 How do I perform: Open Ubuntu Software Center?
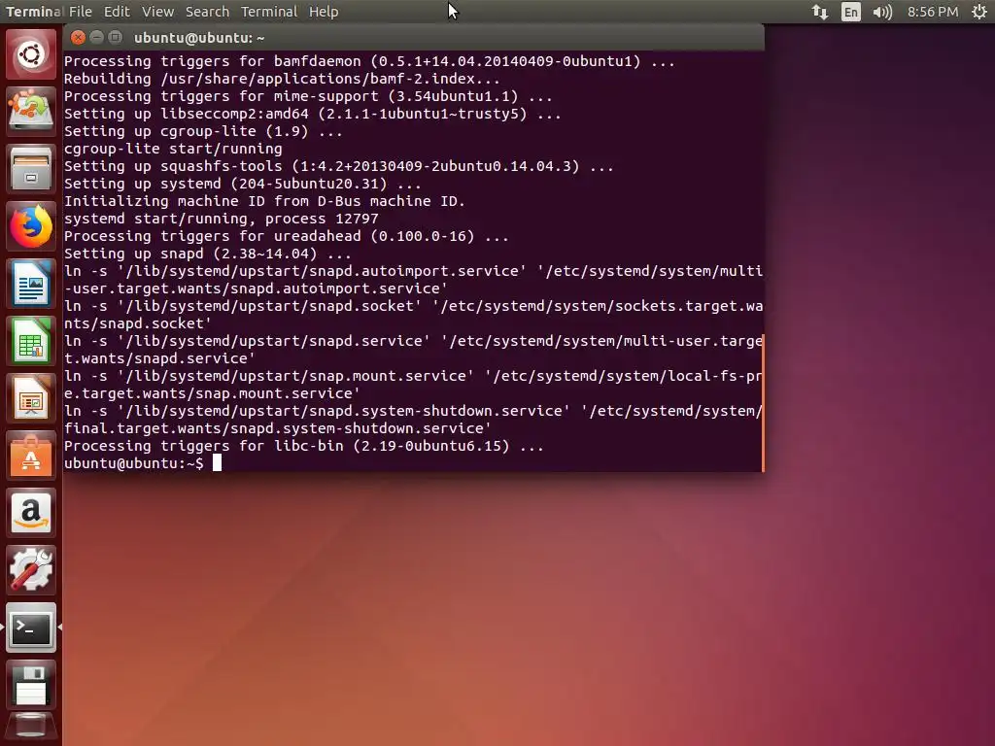(x=30, y=455)
